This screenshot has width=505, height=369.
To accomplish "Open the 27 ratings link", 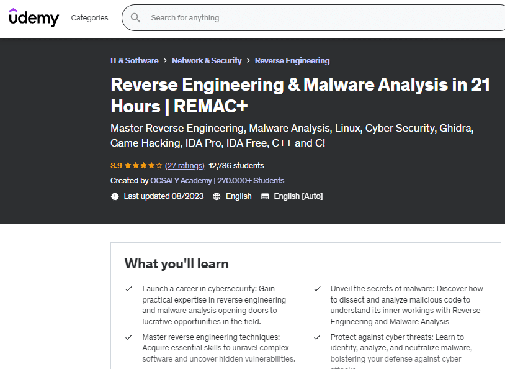I will point(185,166).
